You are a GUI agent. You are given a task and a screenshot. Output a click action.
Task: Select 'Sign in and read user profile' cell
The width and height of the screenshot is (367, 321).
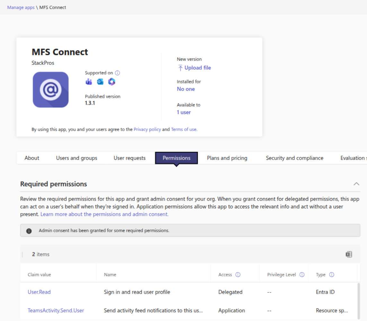pos(137,292)
